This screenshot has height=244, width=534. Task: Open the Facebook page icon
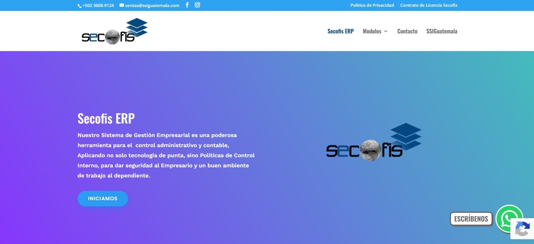click(187, 5)
